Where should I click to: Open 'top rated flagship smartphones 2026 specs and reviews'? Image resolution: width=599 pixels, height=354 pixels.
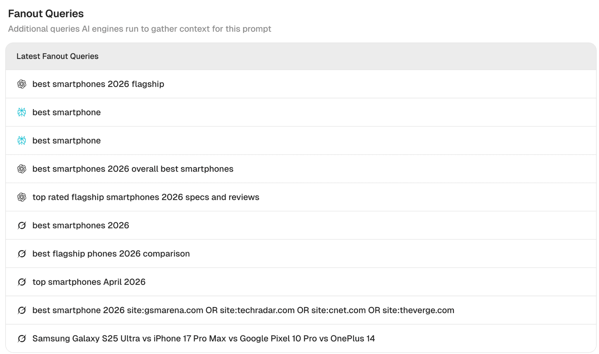tap(146, 197)
